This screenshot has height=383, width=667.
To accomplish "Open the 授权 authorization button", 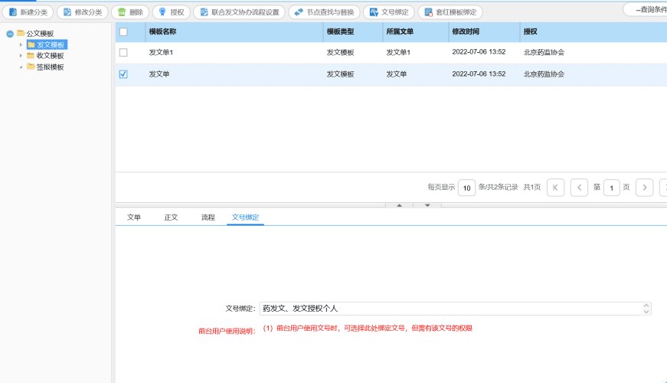I will (x=172, y=12).
